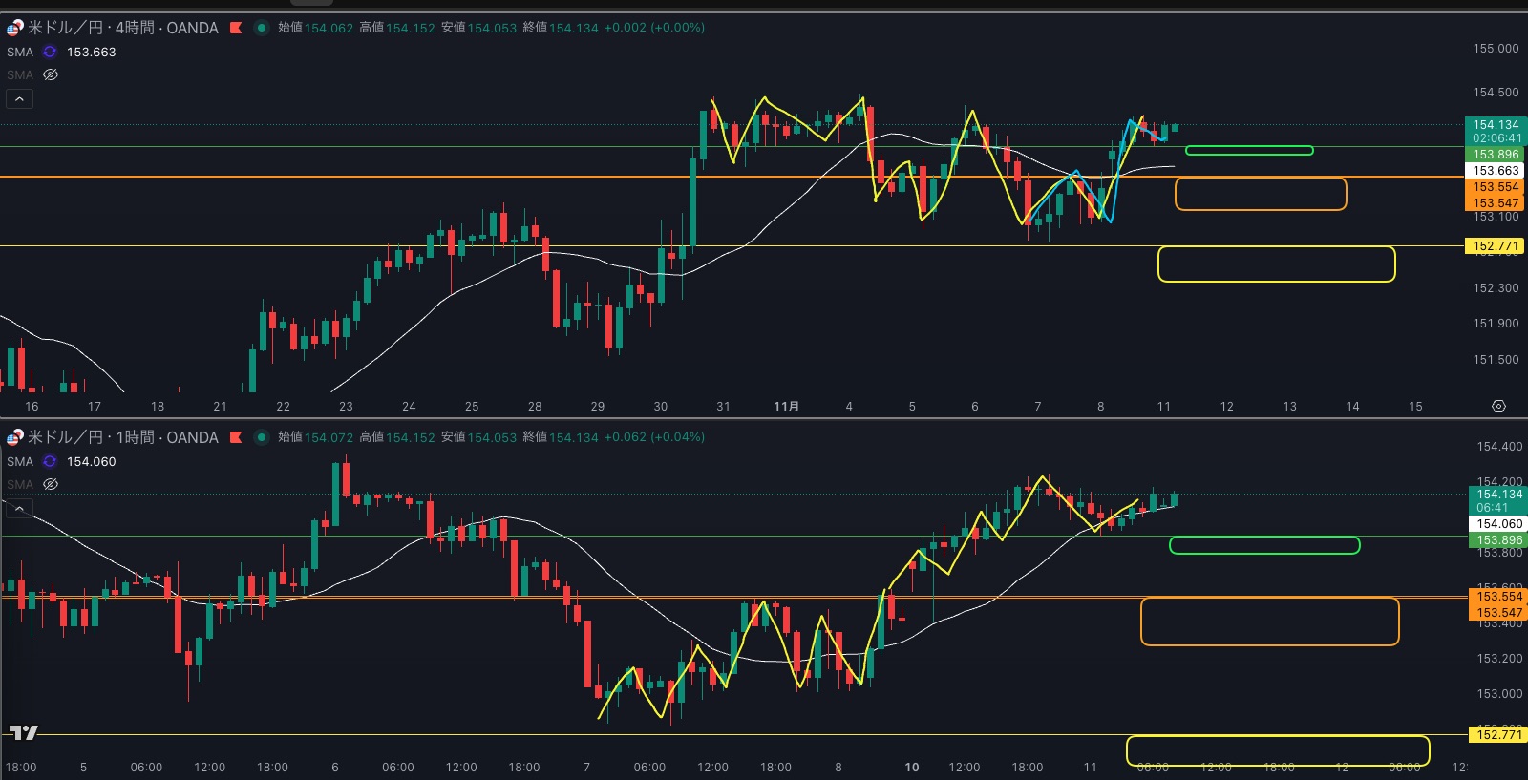This screenshot has height=780, width=1528.
Task: Click the 米ドル/円 1時間 symbol title
Action: 123,437
